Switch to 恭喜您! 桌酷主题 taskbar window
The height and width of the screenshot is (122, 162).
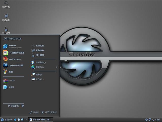pos(41,120)
